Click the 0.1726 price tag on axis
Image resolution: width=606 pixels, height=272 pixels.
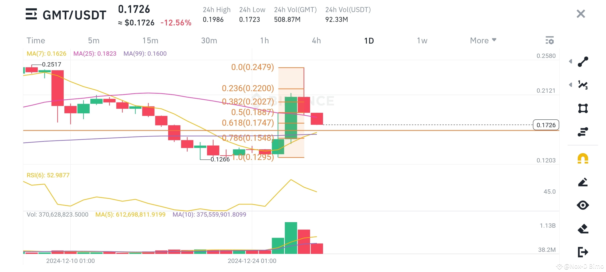(x=546, y=125)
